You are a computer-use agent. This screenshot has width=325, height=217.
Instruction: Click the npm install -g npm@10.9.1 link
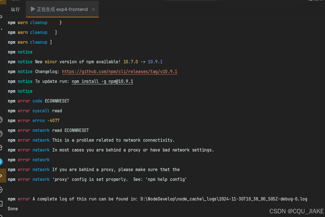tap(102, 81)
